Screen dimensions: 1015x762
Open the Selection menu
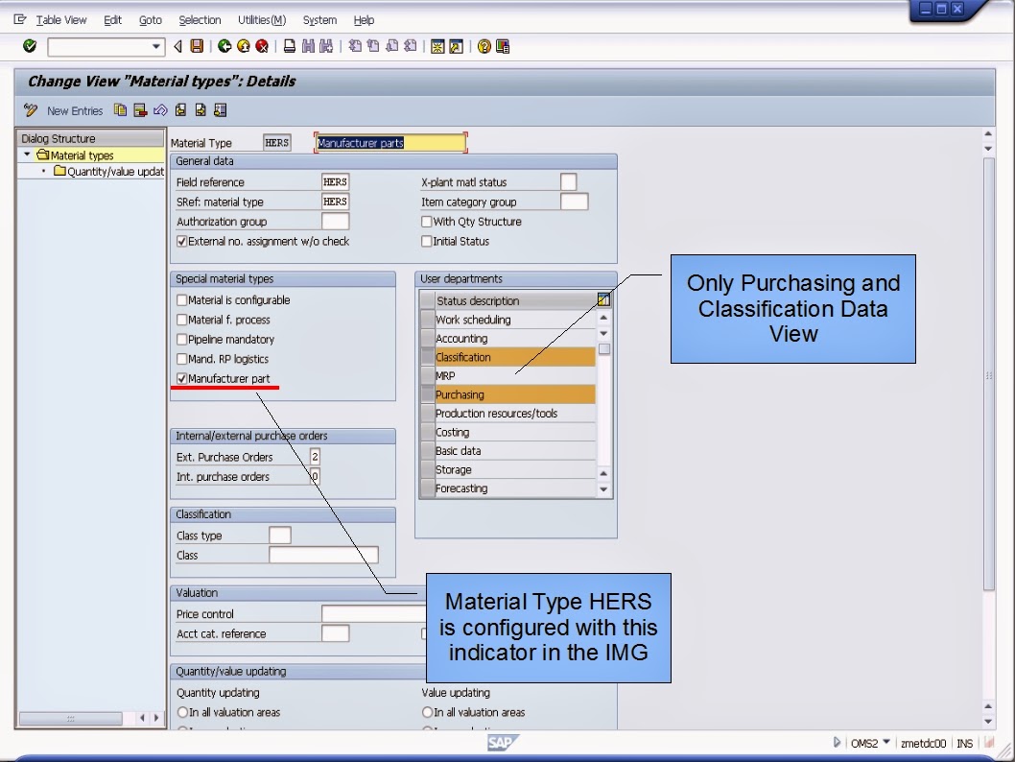coord(200,20)
